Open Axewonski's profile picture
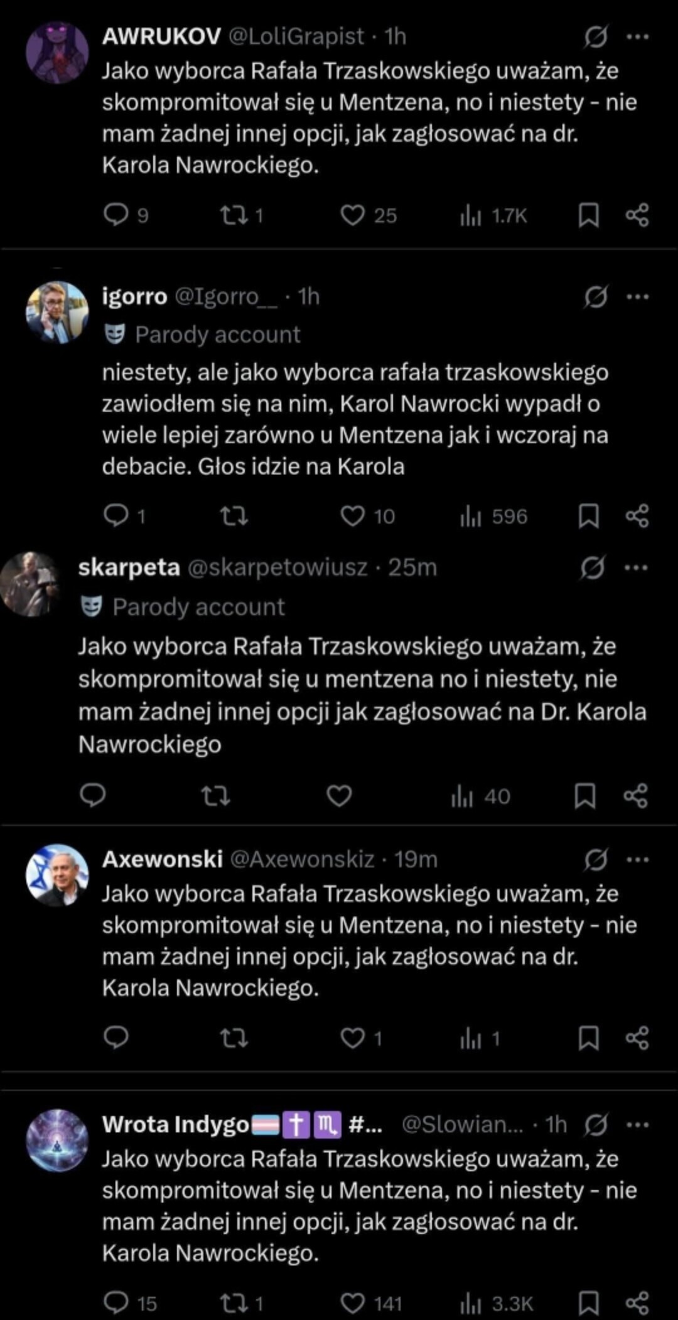678x1320 pixels. click(x=57, y=875)
